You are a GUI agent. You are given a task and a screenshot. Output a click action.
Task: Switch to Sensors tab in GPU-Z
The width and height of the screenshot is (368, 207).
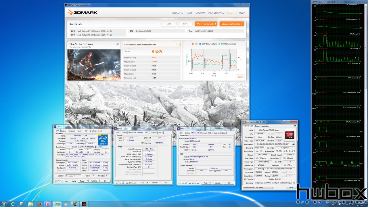click(258, 126)
